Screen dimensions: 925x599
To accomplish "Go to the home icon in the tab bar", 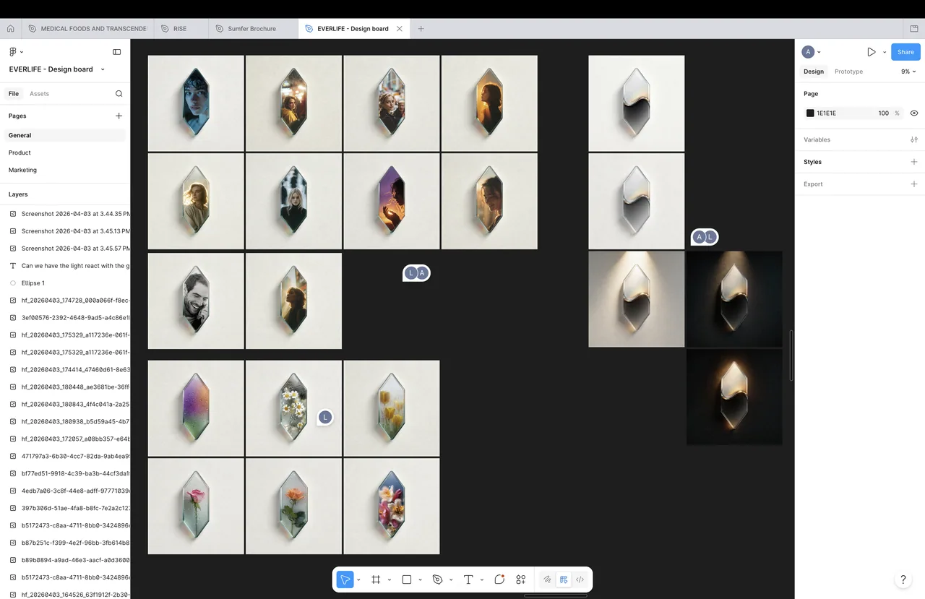I will (x=10, y=29).
